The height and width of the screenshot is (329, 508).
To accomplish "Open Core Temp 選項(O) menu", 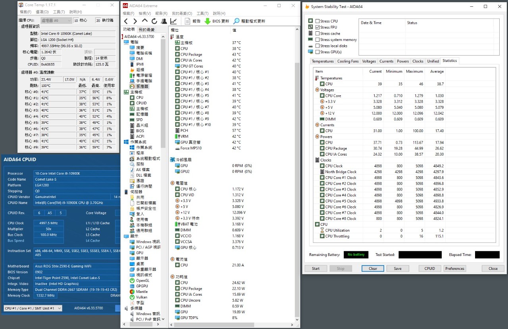I will [x=42, y=12].
